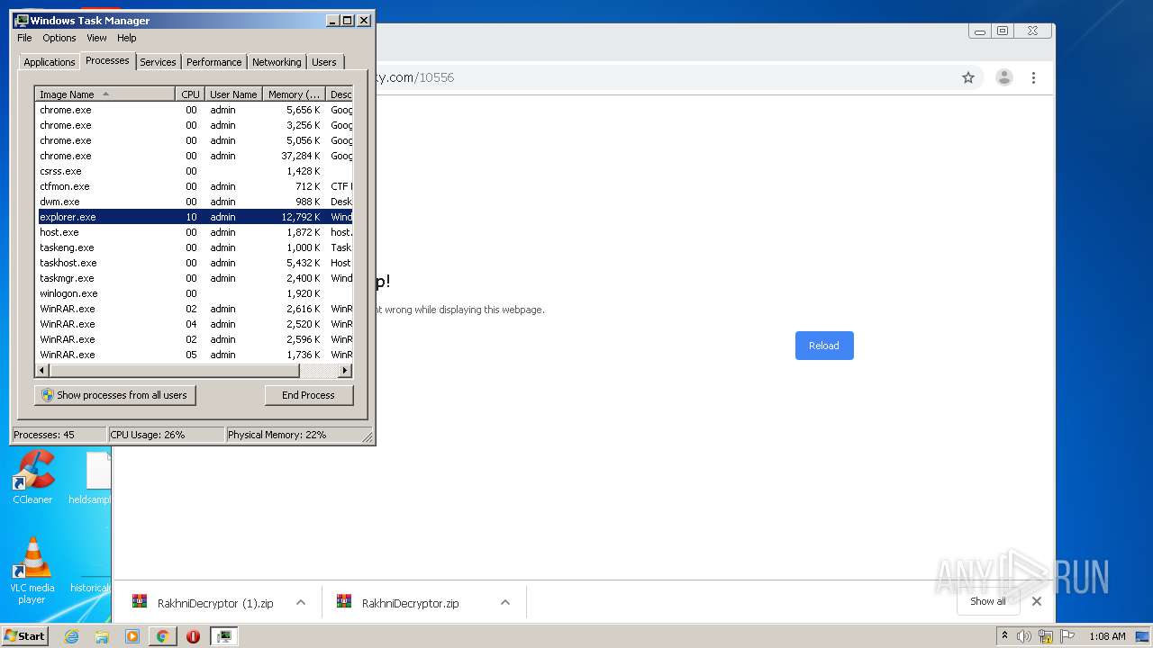Screen dimensions: 1153x648
Task: Select the host.exe process row
Action: pyautogui.click(x=194, y=232)
